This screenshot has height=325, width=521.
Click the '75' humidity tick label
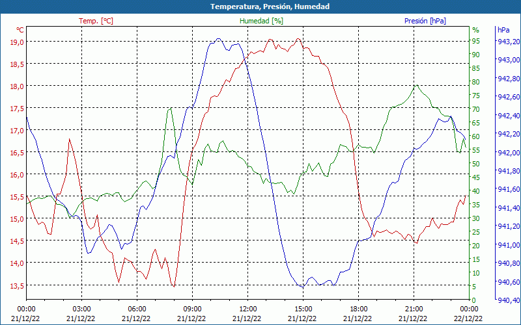[476, 96]
